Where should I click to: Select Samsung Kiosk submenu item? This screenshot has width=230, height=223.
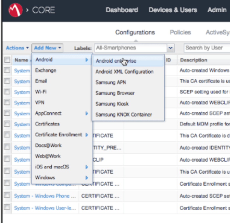[x=128, y=104]
